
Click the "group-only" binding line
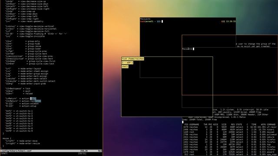(23, 41)
